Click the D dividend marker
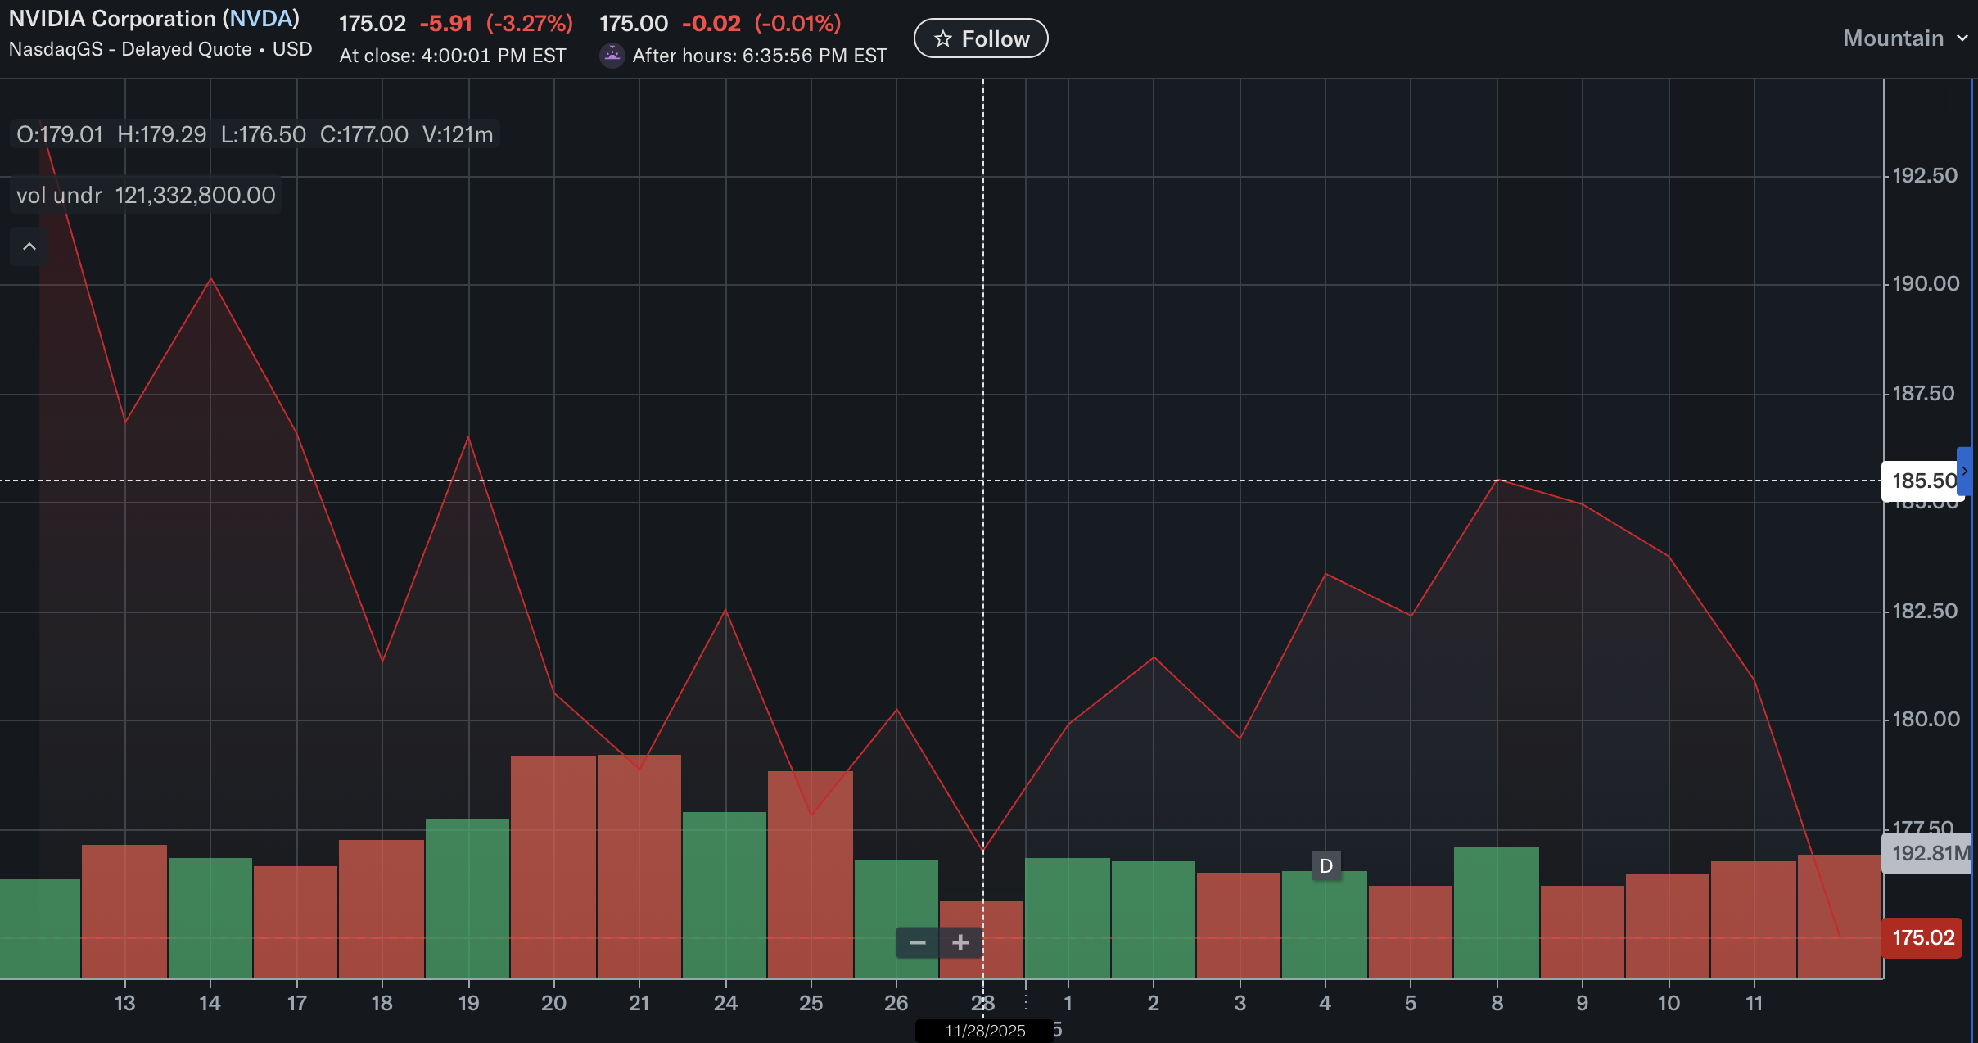Image resolution: width=1978 pixels, height=1043 pixels. 1326,866
